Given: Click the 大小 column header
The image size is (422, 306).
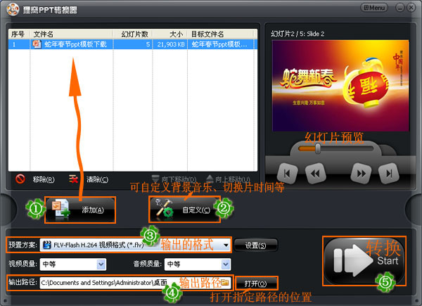Looking at the screenshot, I should pyautogui.click(x=170, y=34).
